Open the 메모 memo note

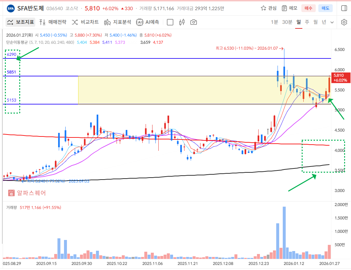click(x=289, y=8)
